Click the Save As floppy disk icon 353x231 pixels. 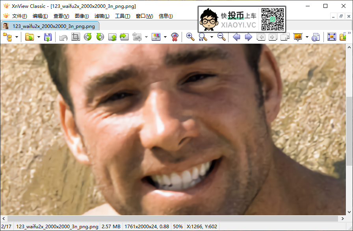point(48,37)
